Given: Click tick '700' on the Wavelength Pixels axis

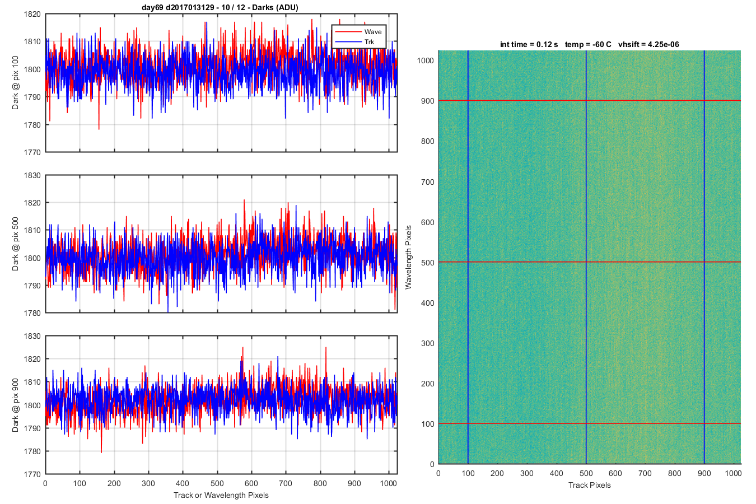Looking at the screenshot, I should 428,181.
